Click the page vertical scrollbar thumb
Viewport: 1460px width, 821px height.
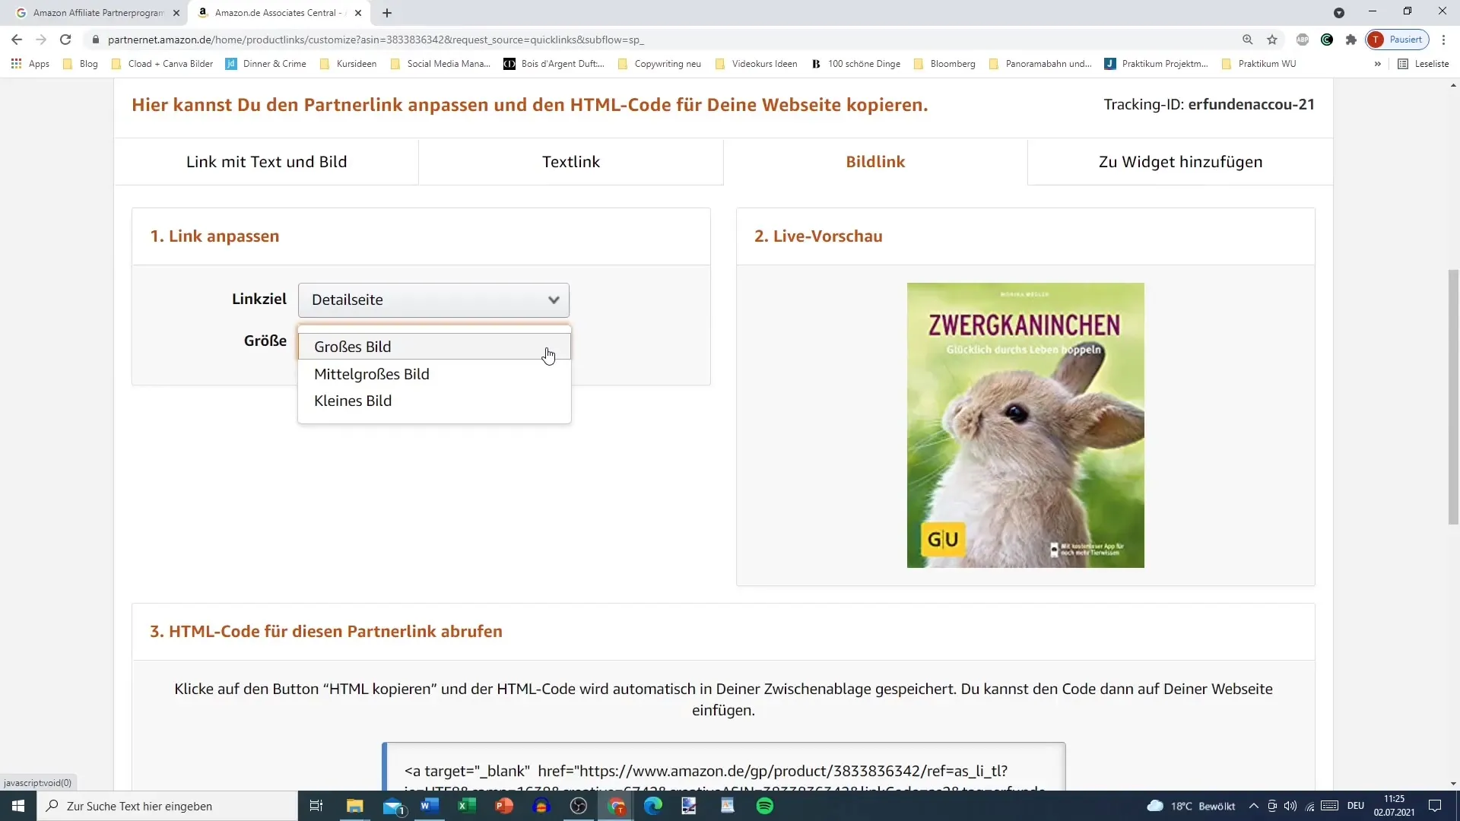1453,397
